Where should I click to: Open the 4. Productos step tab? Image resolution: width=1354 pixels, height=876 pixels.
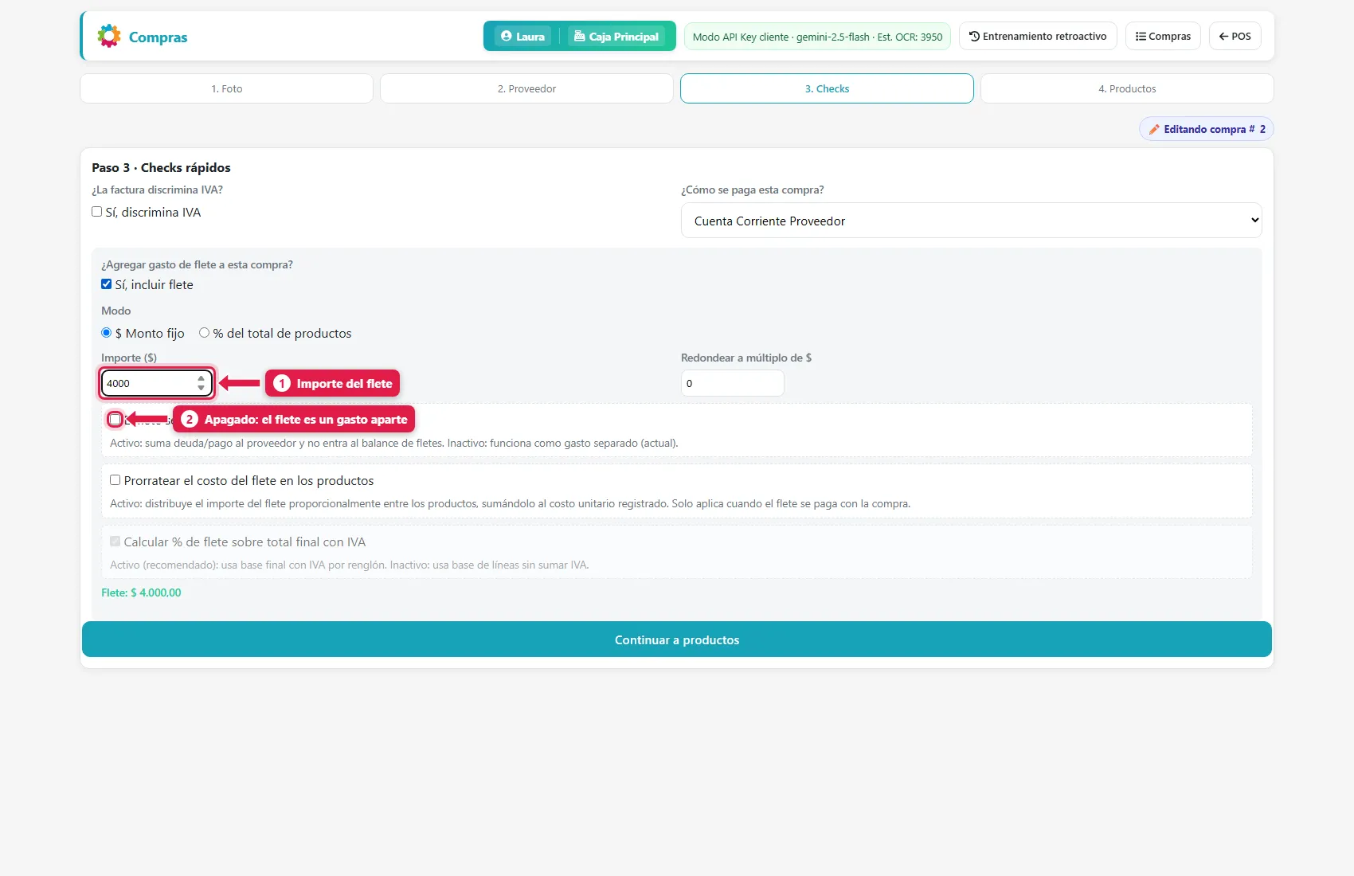(1127, 88)
